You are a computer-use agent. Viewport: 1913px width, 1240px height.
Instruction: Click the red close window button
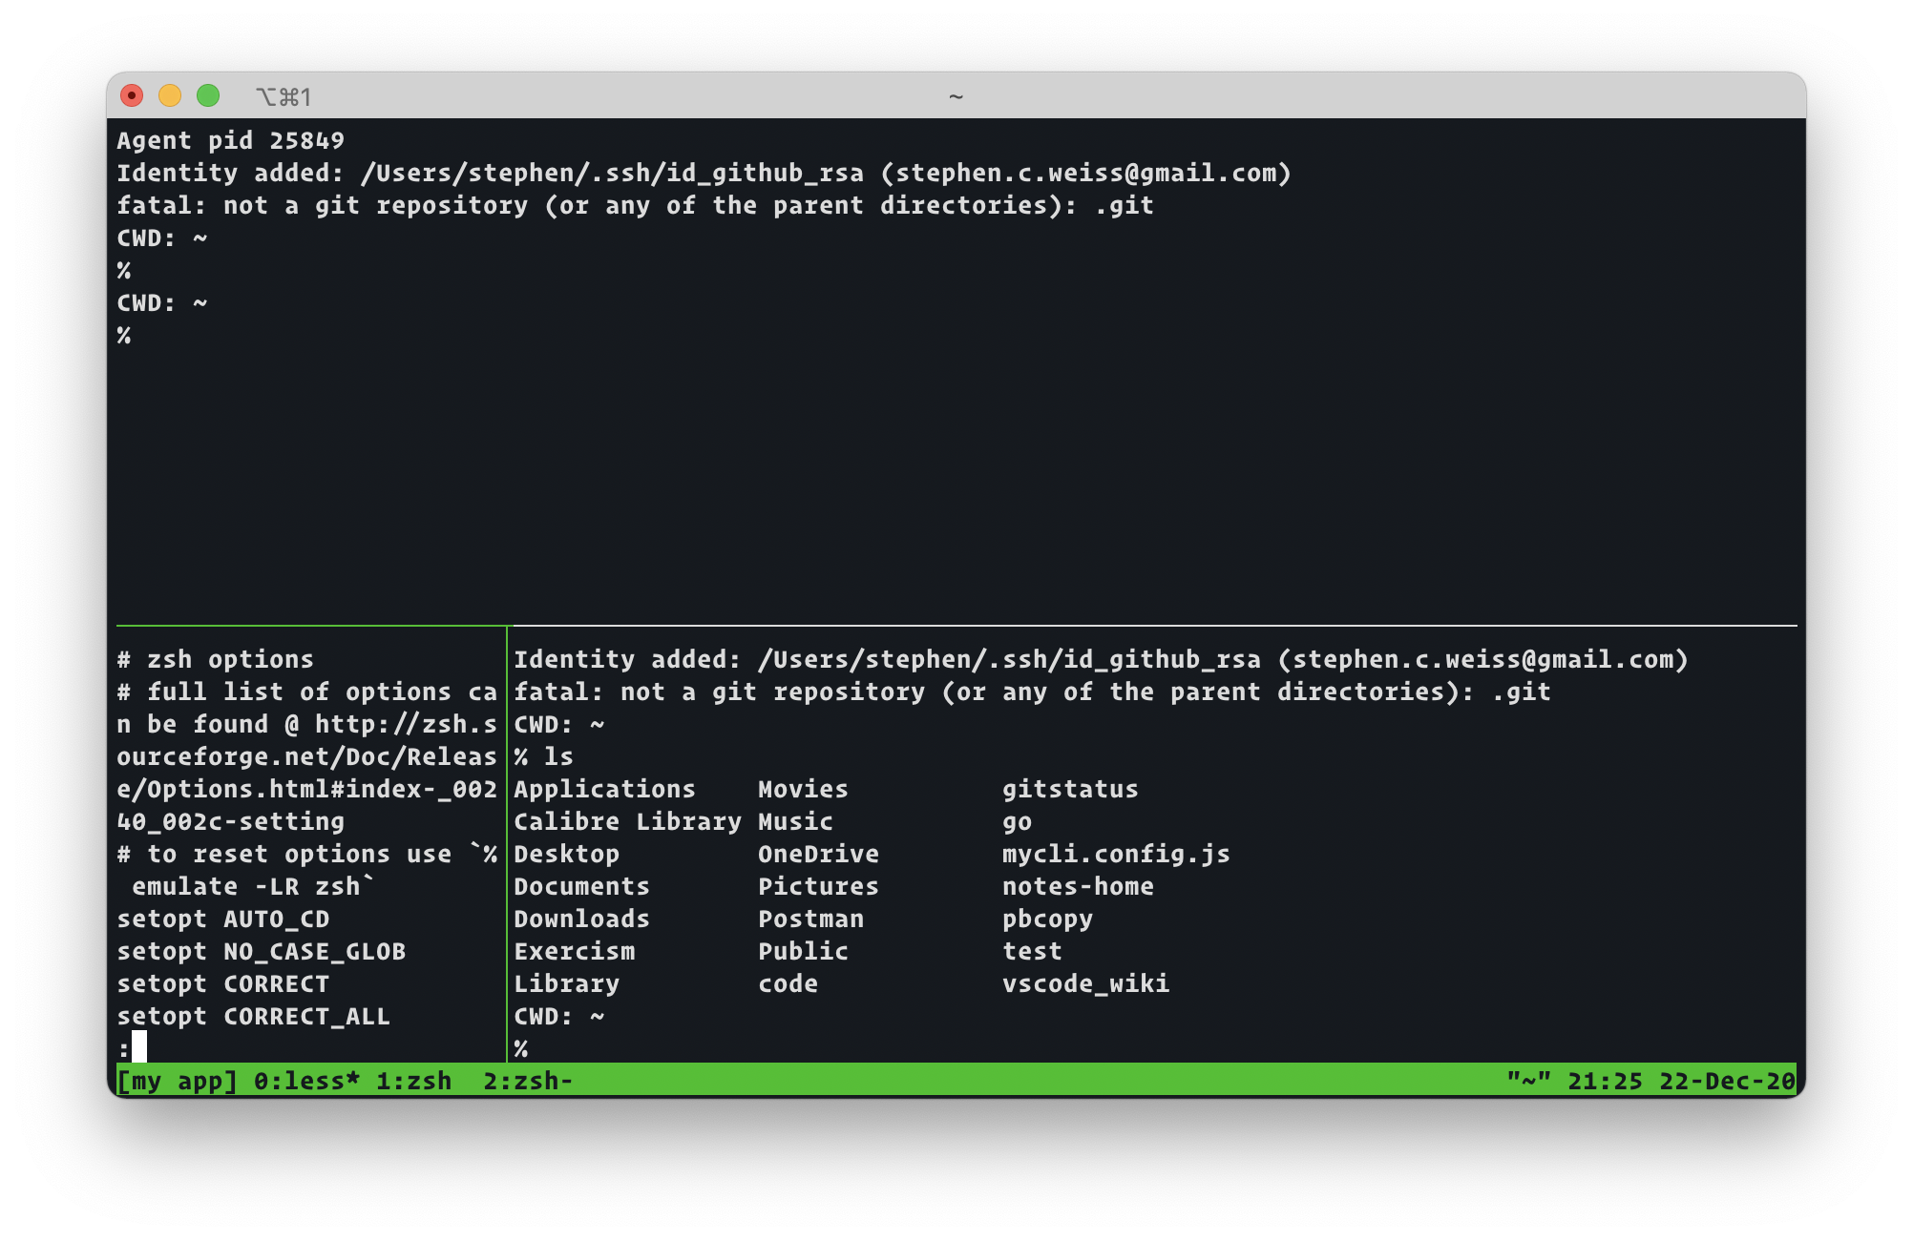pyautogui.click(x=132, y=95)
